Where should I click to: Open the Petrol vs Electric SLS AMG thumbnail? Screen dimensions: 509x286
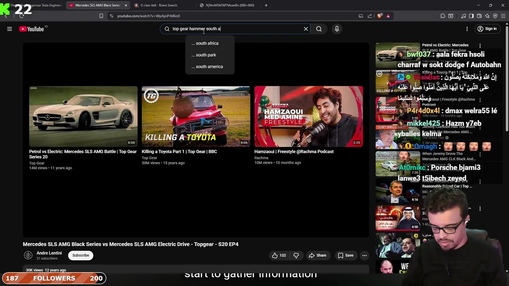[x=83, y=116]
